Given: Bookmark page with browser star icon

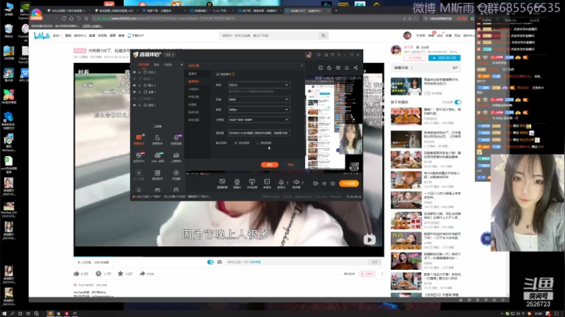Looking at the screenshot, I should 86,18.
